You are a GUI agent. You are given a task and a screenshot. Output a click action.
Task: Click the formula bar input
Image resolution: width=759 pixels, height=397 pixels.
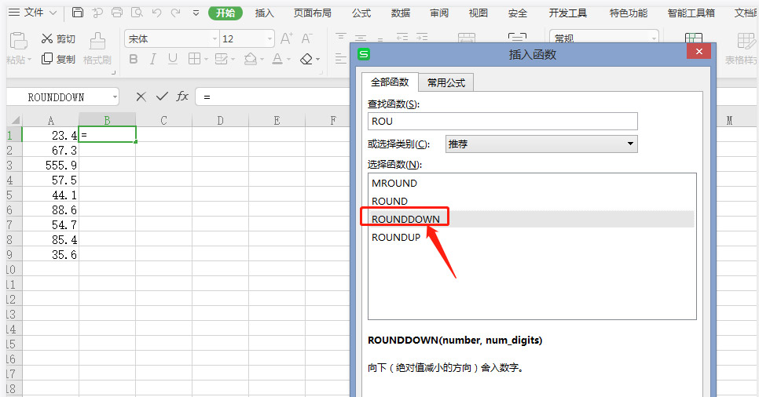click(273, 97)
